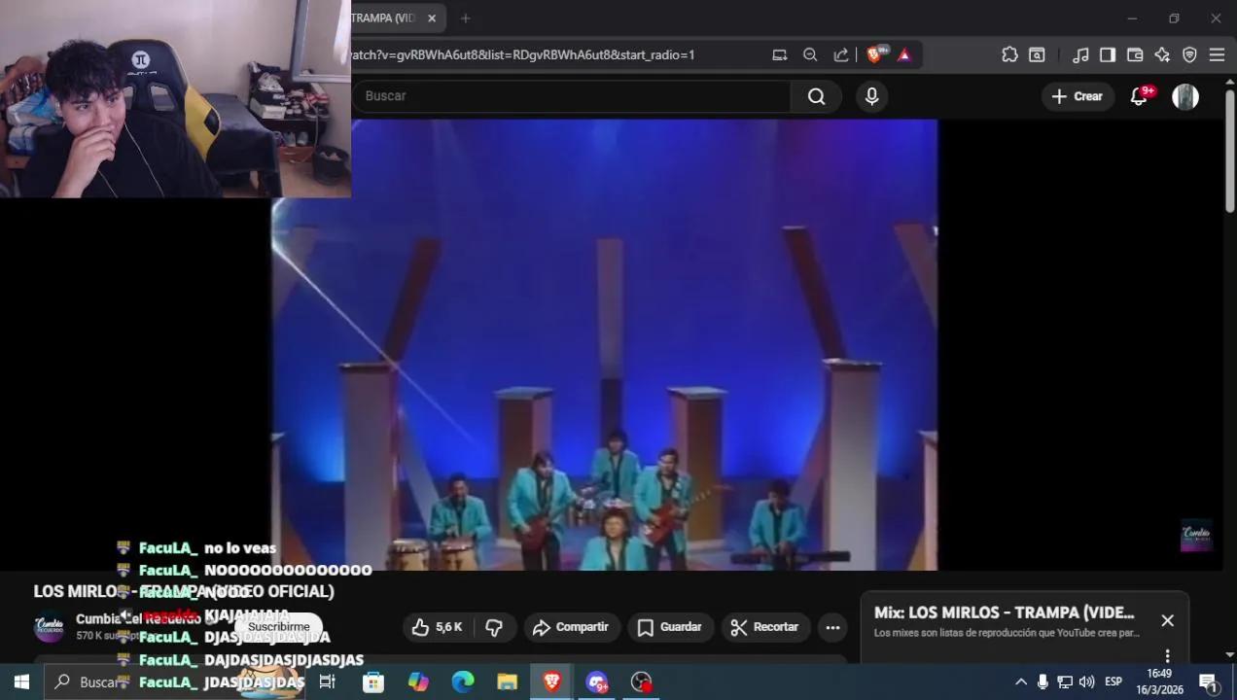The height and width of the screenshot is (700, 1237).
Task: Click the Los Mirlos video player
Action: click(x=605, y=344)
